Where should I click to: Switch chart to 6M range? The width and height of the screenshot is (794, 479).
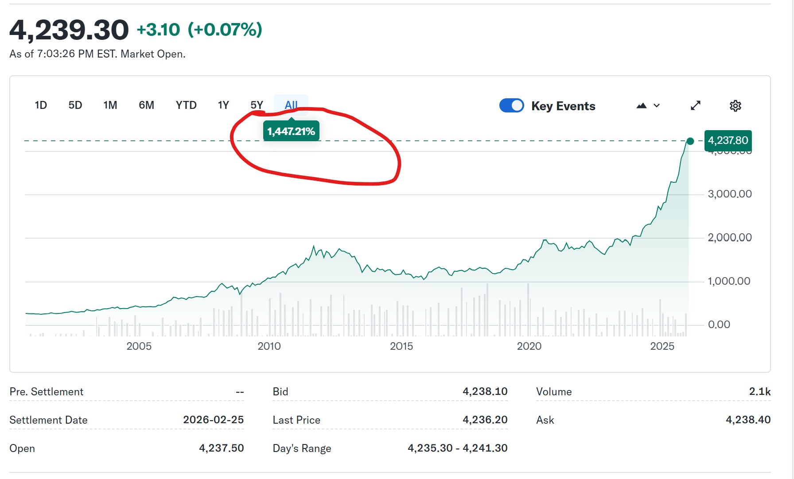pyautogui.click(x=147, y=105)
